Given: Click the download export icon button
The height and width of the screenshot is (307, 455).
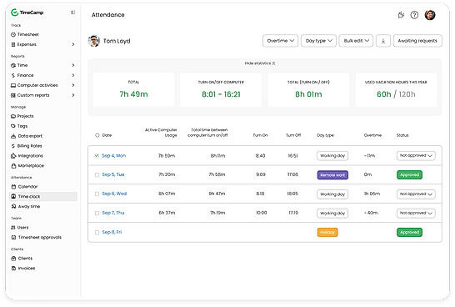Looking at the screenshot, I should pyautogui.click(x=383, y=41).
